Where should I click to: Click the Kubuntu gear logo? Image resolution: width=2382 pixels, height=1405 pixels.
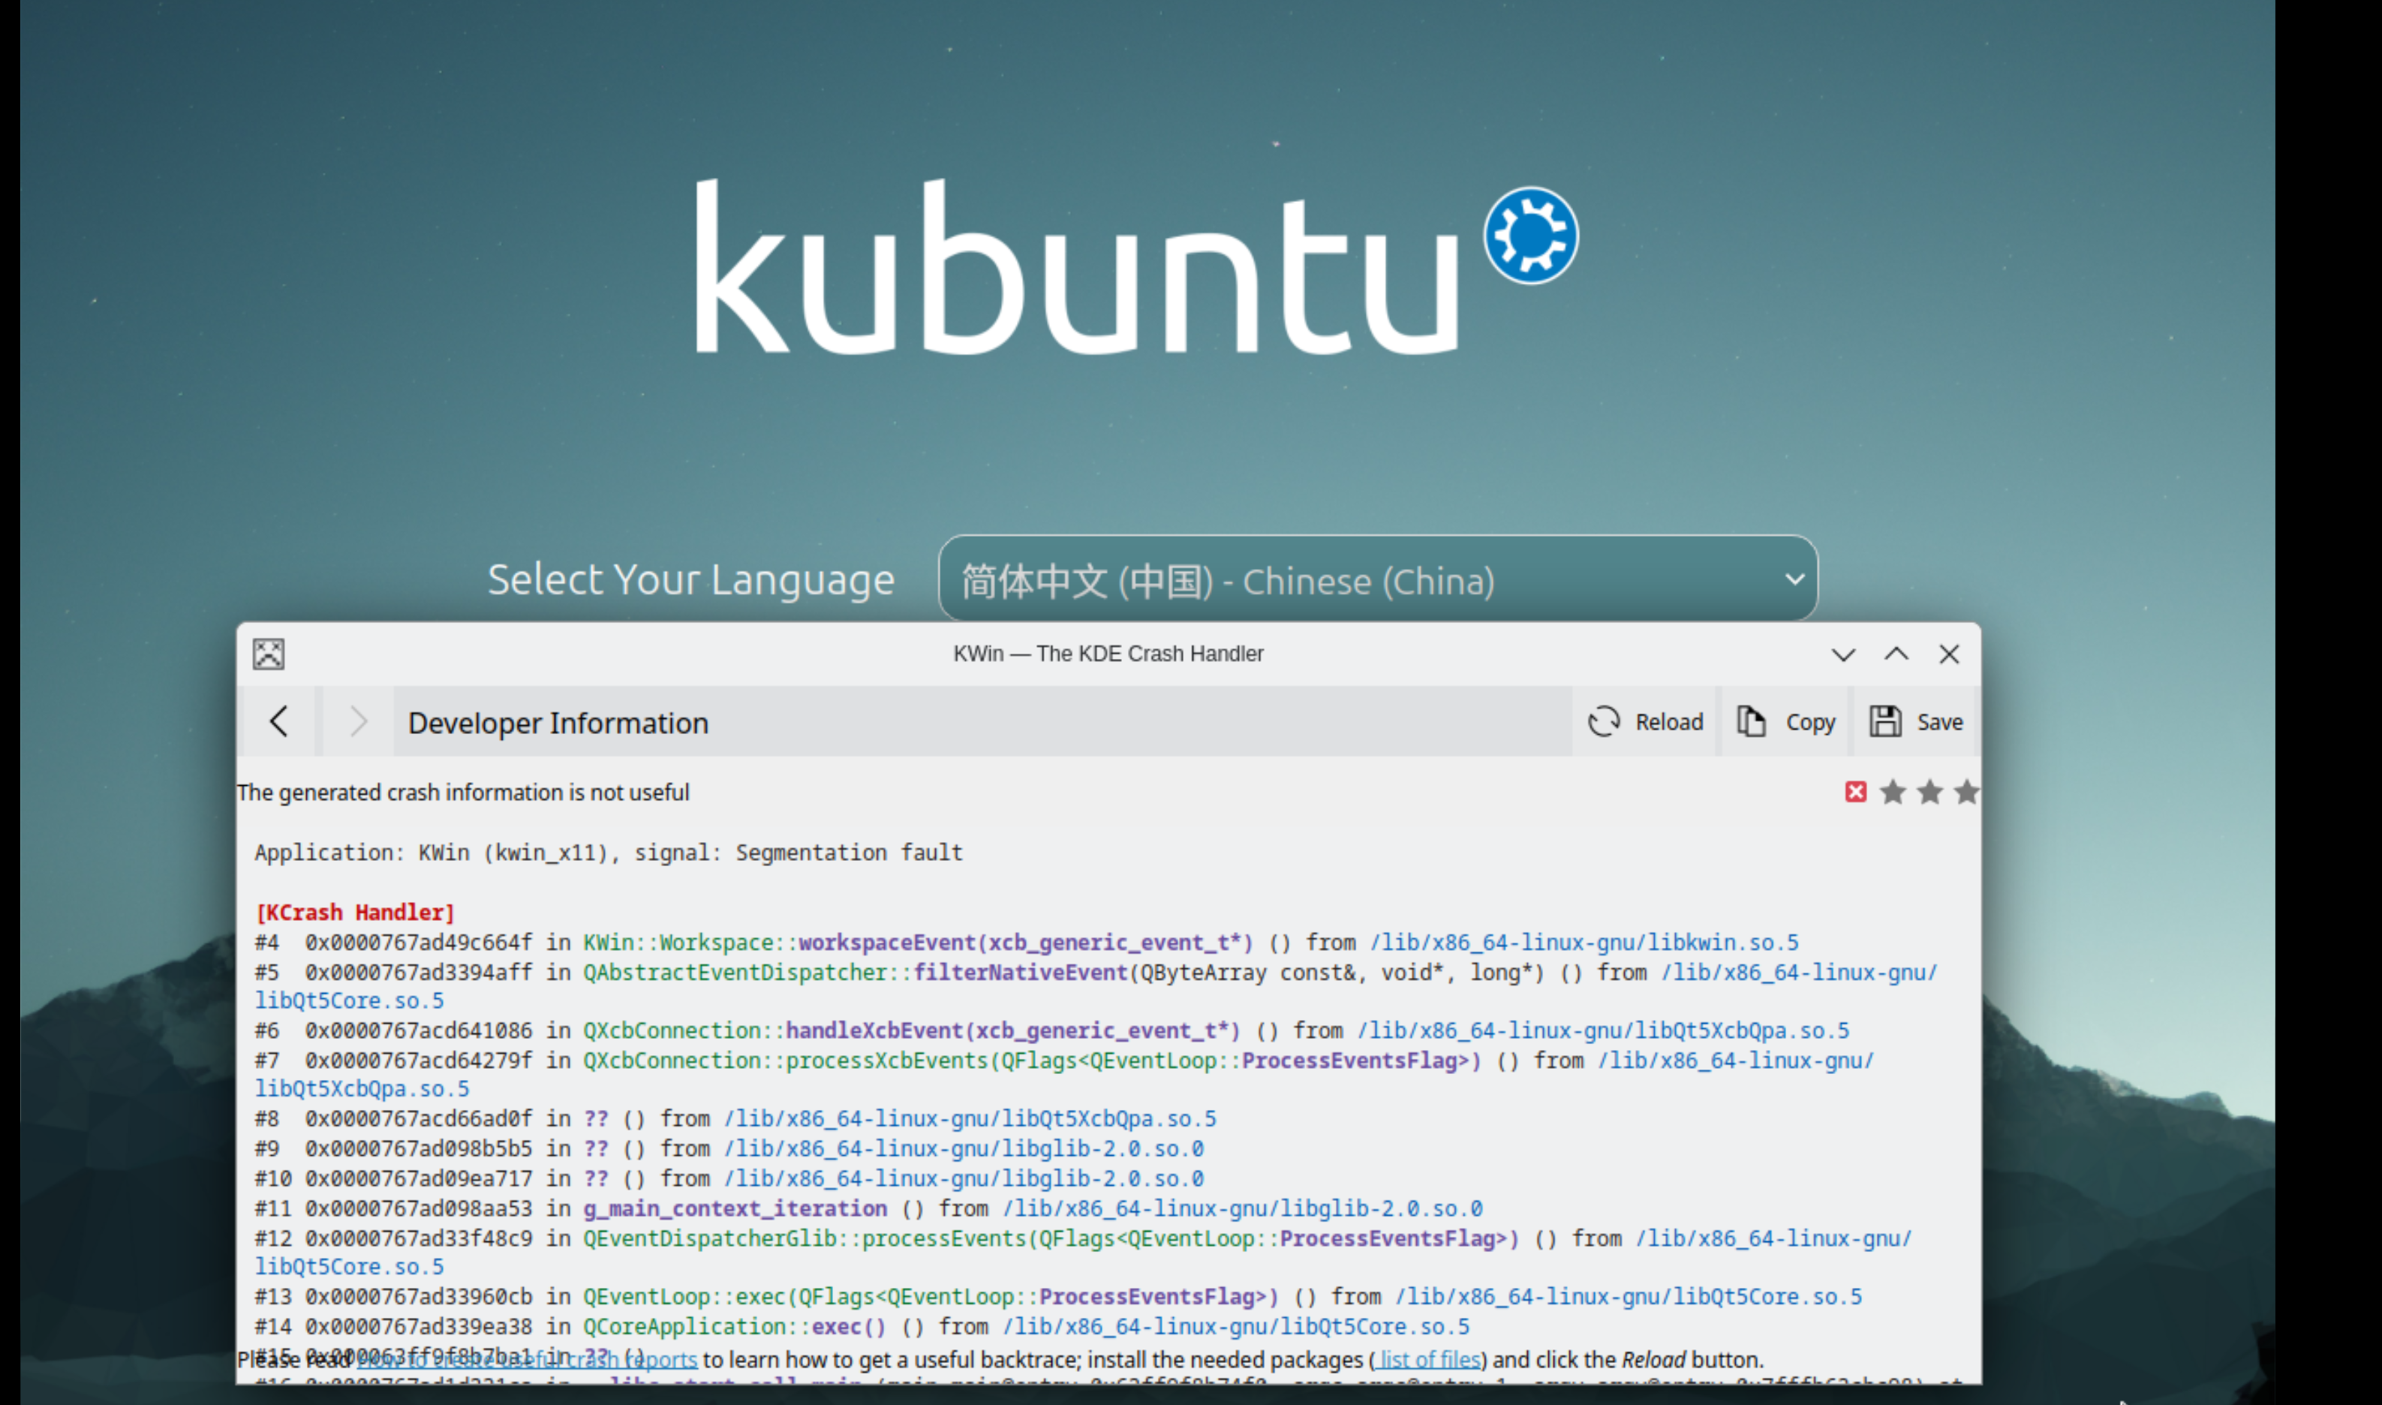point(1531,235)
